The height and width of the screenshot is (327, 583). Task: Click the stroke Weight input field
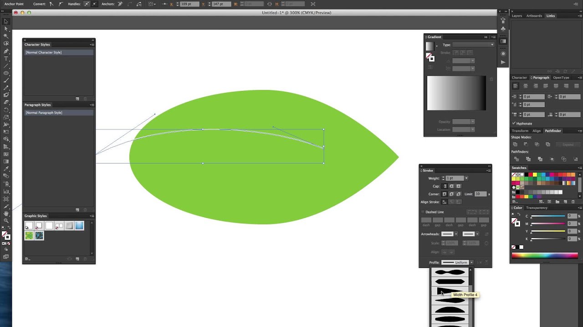[454, 178]
